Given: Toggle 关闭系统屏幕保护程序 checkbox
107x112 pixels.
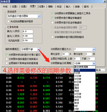Looking at the screenshot, I should 8,21.
